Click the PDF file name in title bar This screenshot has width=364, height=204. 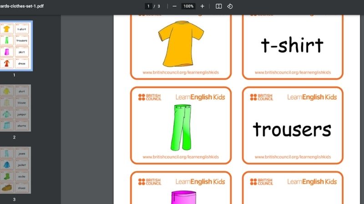[21, 6]
